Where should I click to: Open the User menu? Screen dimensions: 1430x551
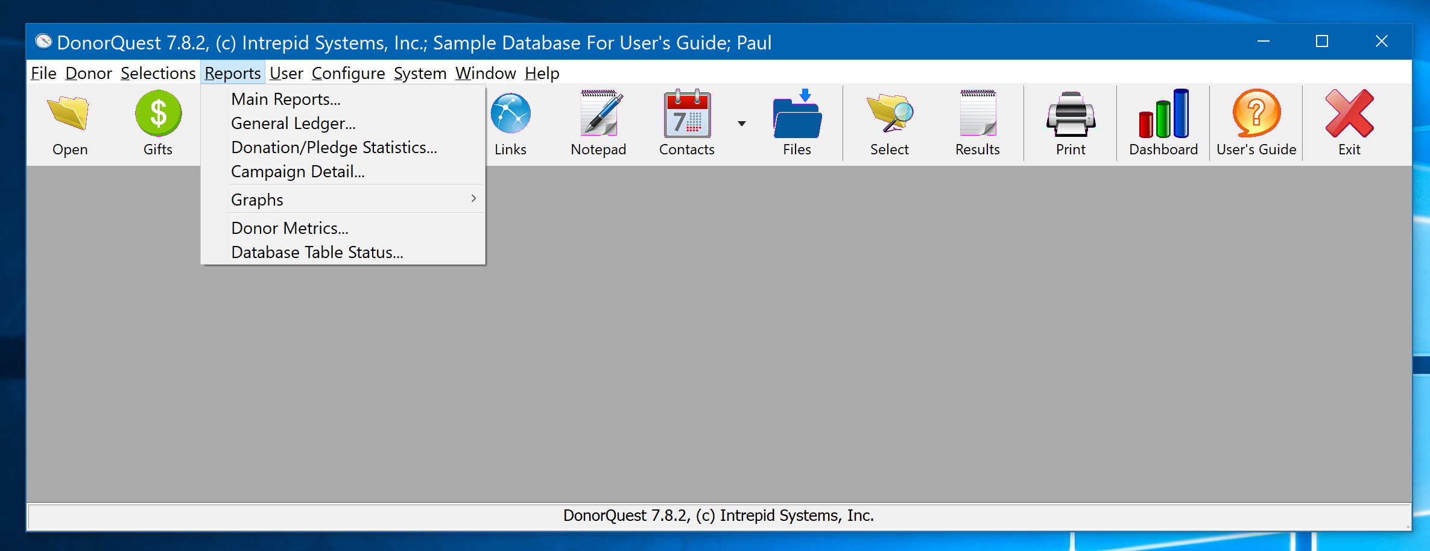(286, 73)
